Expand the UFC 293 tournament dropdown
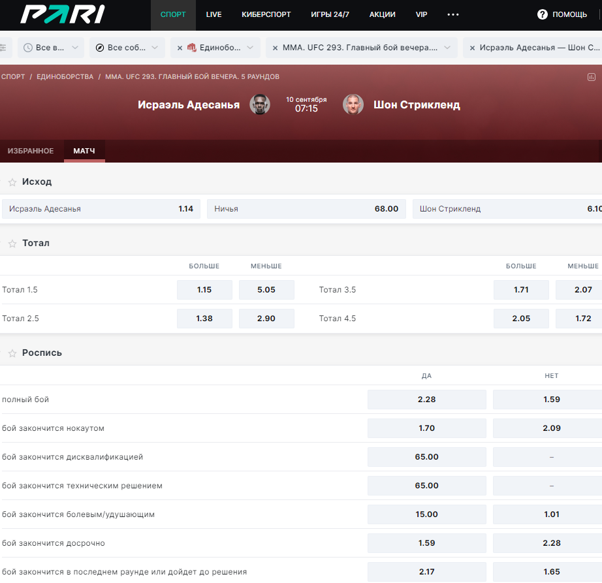Image resolution: width=602 pixels, height=583 pixels. click(x=447, y=48)
